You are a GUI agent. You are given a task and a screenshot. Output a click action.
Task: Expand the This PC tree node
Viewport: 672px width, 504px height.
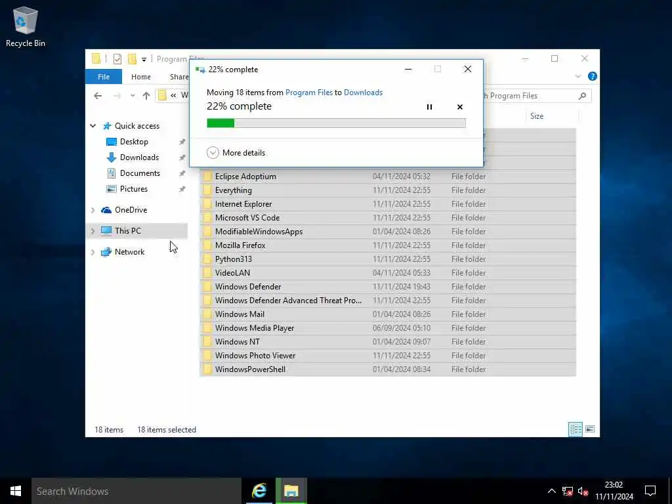click(x=93, y=231)
